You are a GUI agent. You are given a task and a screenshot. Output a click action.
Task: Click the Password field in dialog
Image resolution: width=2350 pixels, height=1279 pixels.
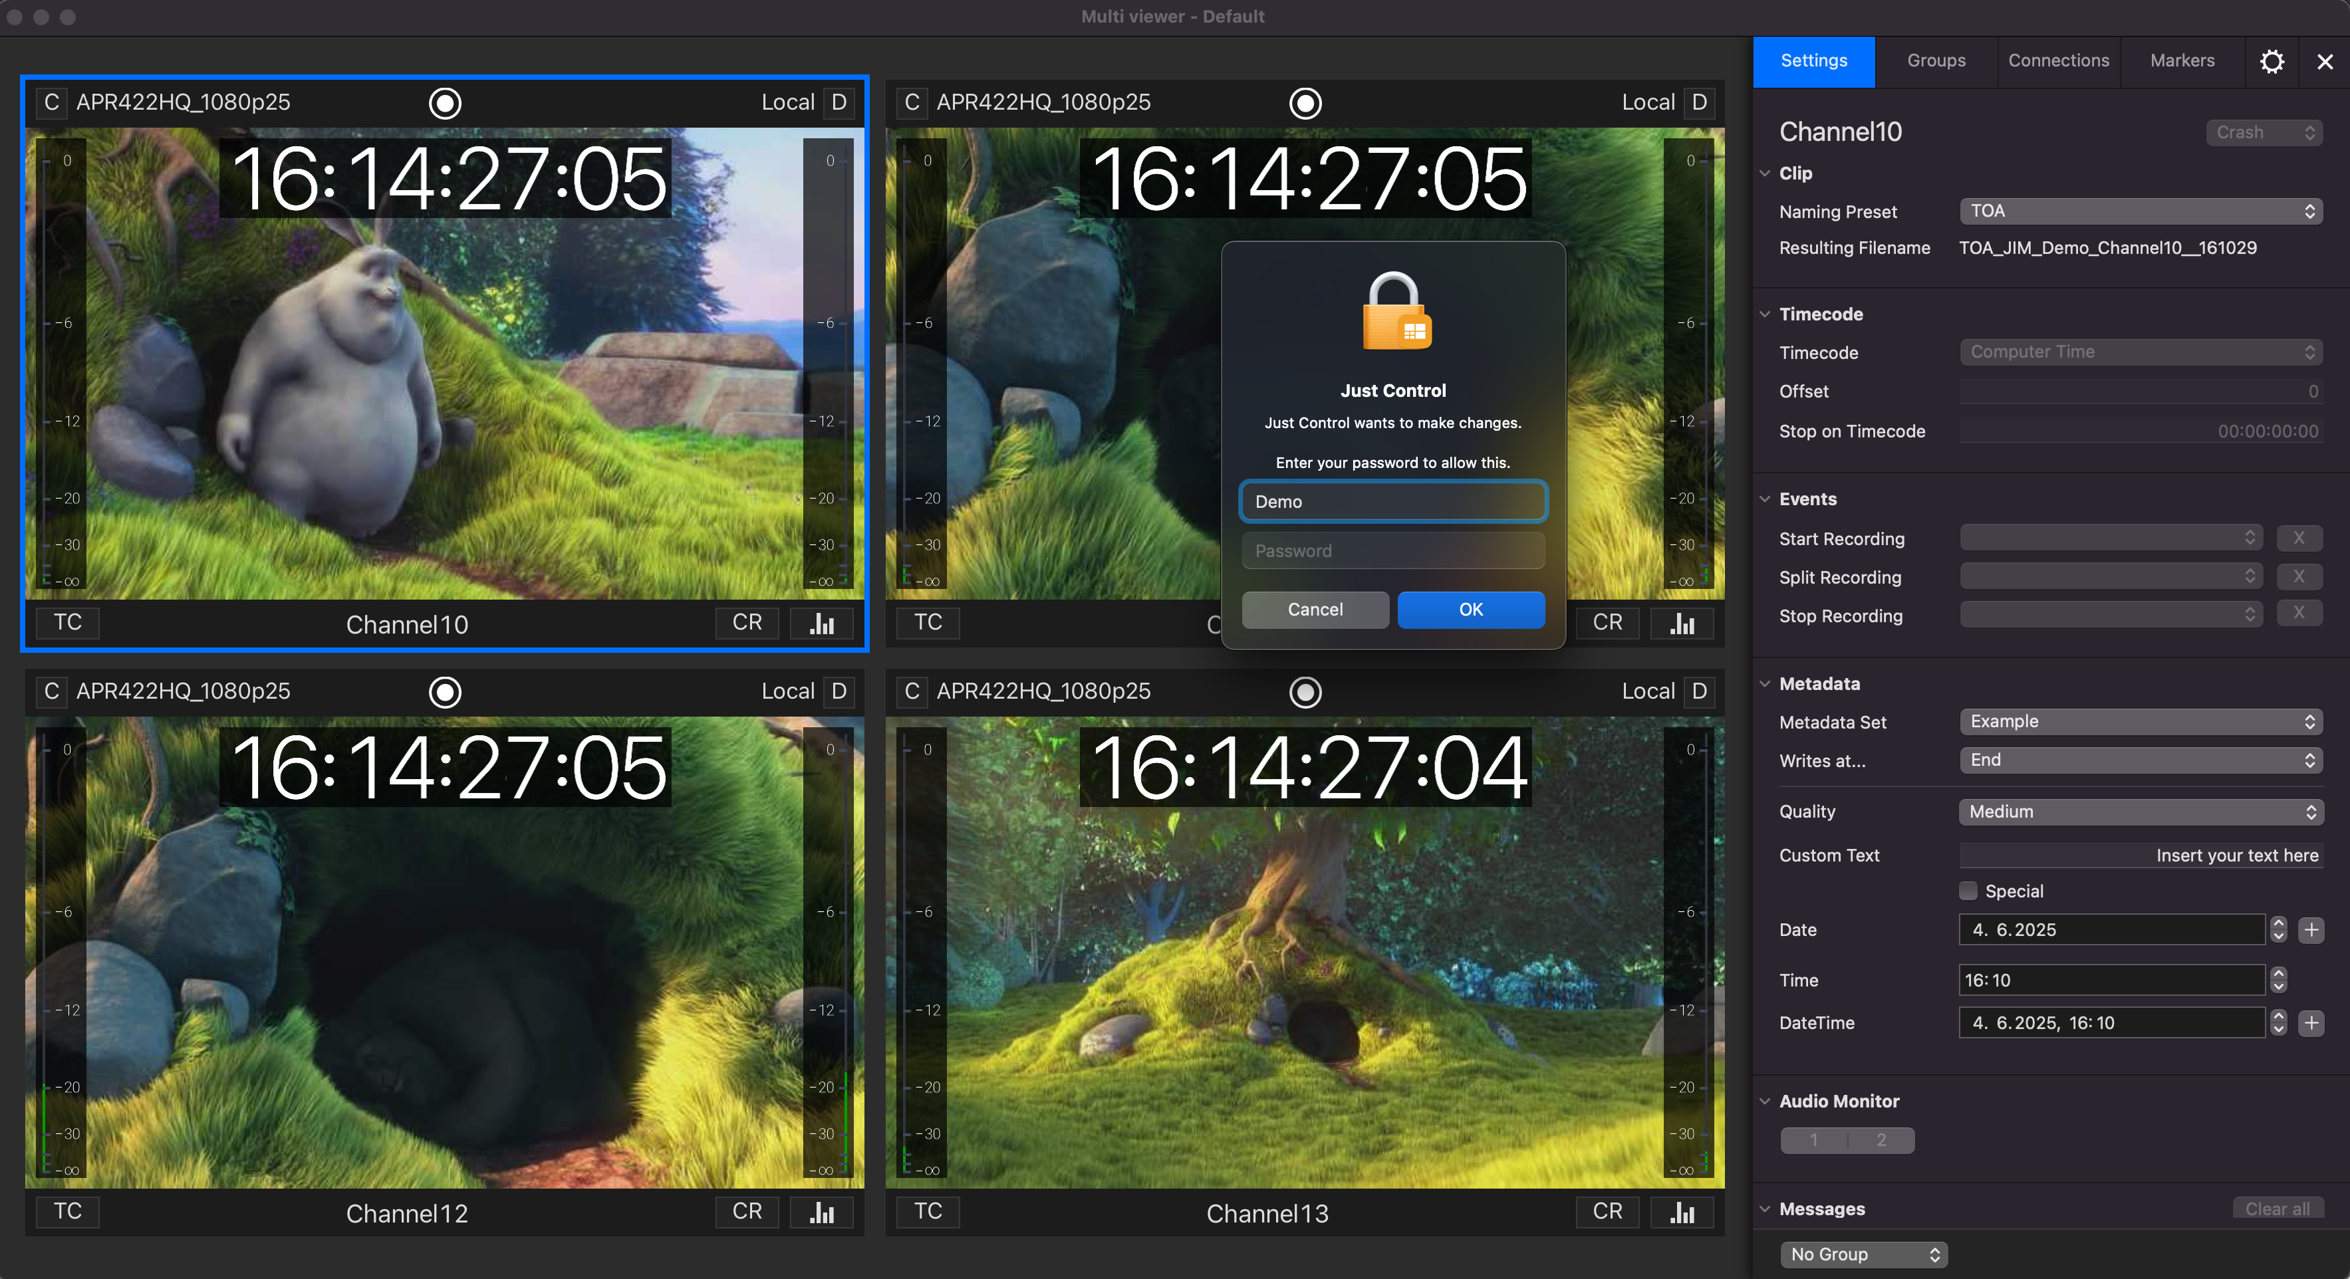click(x=1393, y=551)
